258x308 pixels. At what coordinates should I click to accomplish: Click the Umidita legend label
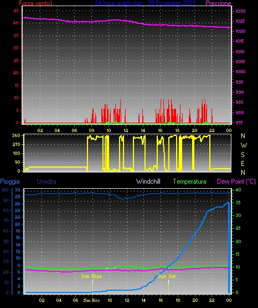point(47,181)
